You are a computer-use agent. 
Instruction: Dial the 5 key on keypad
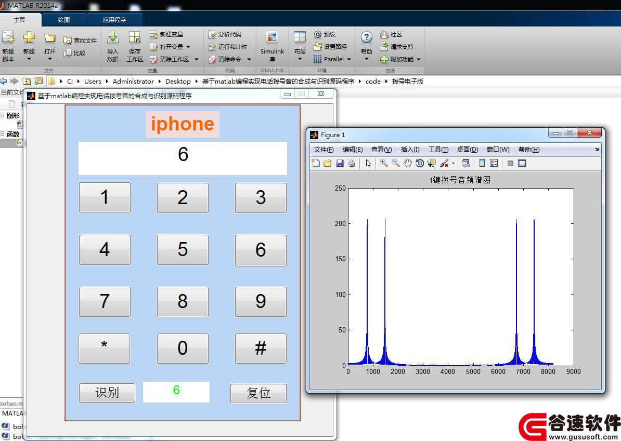[183, 249]
